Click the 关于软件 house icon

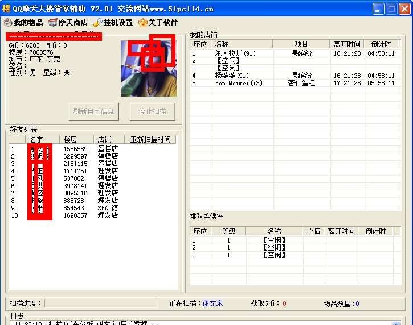[143, 23]
